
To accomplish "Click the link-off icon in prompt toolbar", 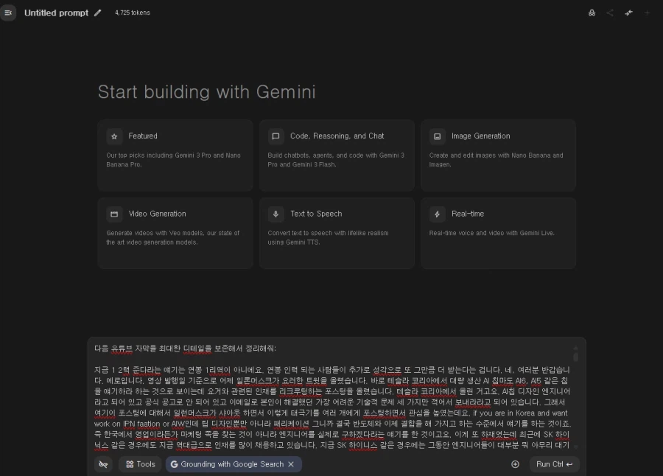I will click(104, 464).
